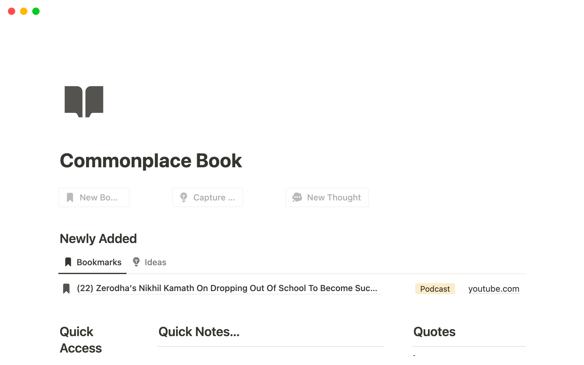Click the Quick Notes heading
This screenshot has height=365, width=584.
click(x=199, y=332)
